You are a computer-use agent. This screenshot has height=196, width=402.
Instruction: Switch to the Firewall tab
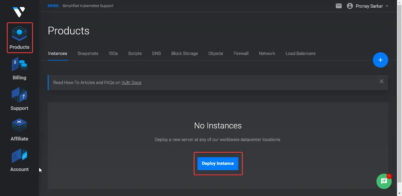click(x=241, y=53)
